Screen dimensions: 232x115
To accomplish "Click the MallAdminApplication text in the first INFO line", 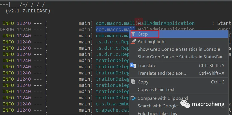I will click(166, 23).
